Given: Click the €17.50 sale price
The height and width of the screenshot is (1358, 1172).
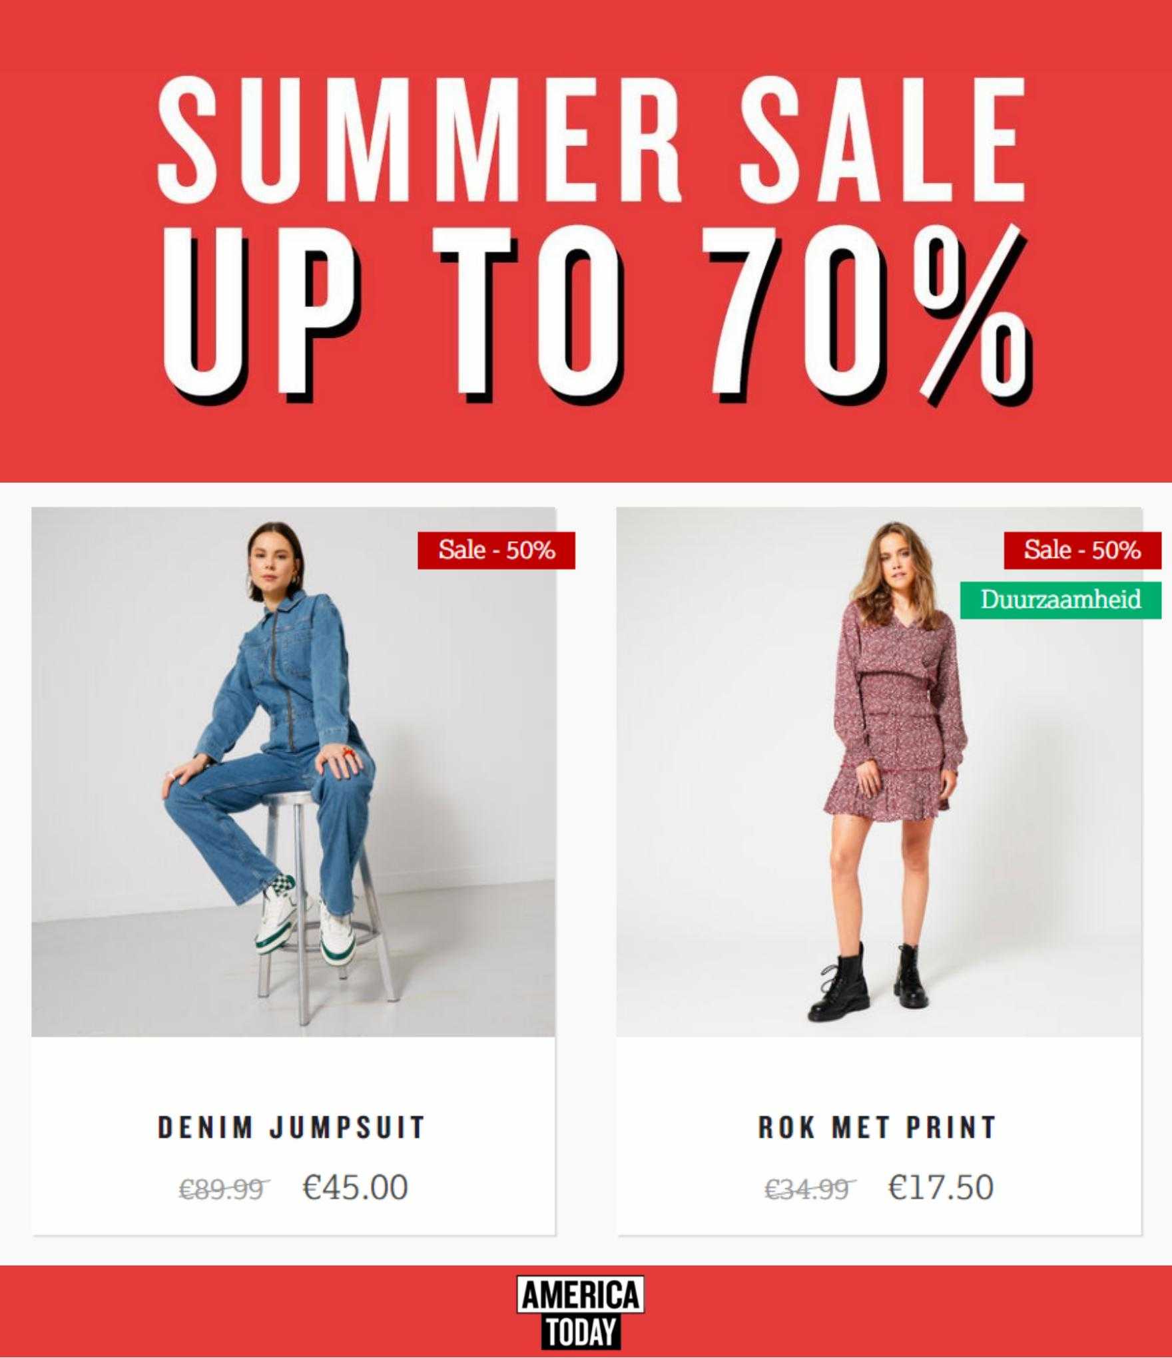Looking at the screenshot, I should pos(940,1187).
